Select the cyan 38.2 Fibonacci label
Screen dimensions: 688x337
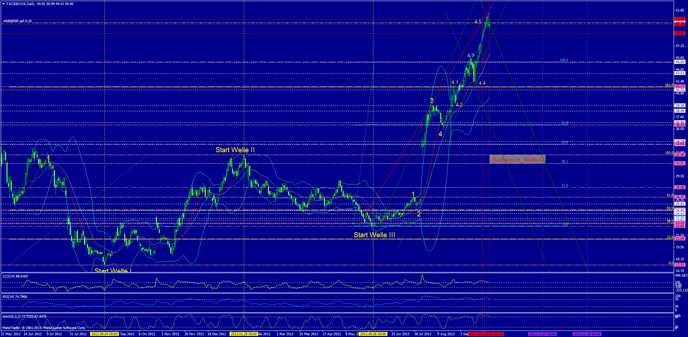click(x=565, y=162)
